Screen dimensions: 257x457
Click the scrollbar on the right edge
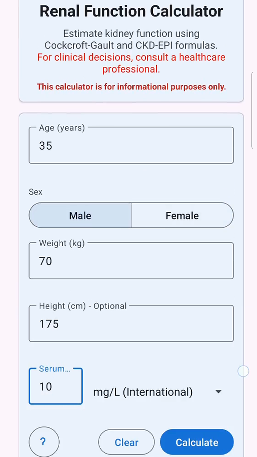click(254, 111)
